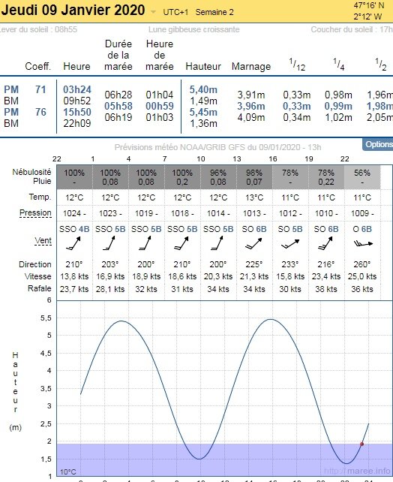The width and height of the screenshot is (393, 482).
Task: Click the cloud cover cell 98% 0,07
Action: [x=254, y=177]
